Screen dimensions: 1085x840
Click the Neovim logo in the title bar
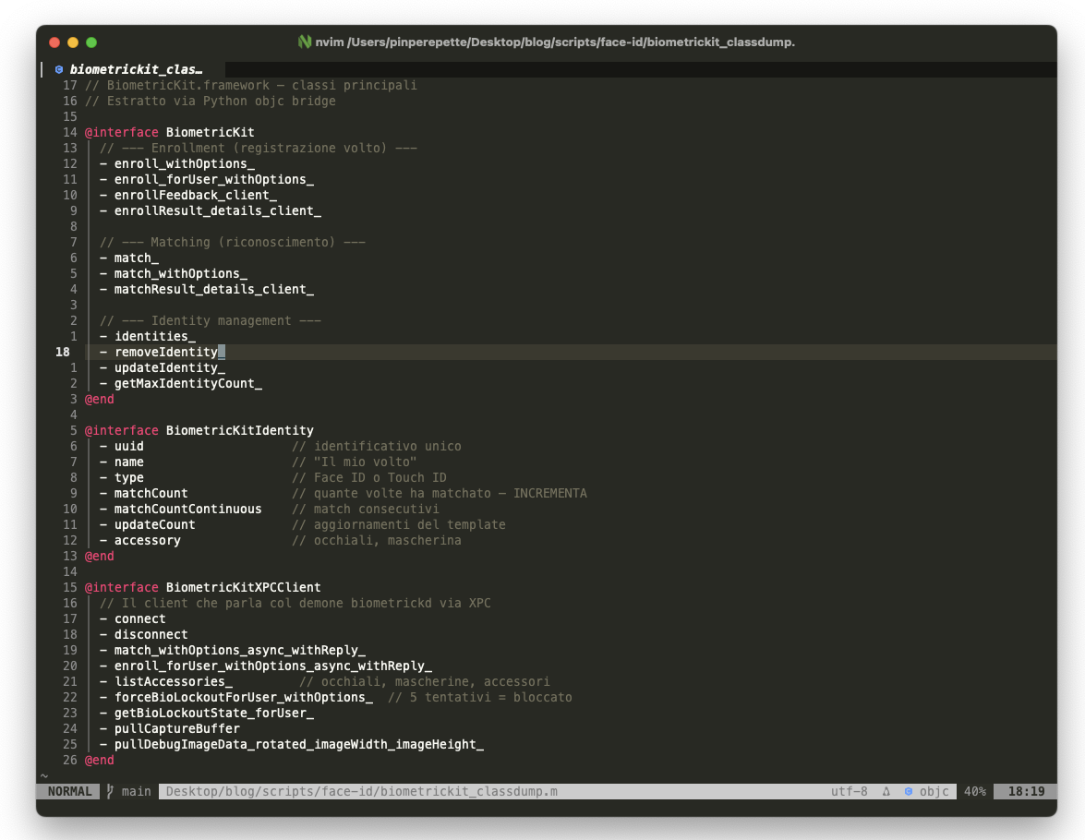pyautogui.click(x=303, y=42)
